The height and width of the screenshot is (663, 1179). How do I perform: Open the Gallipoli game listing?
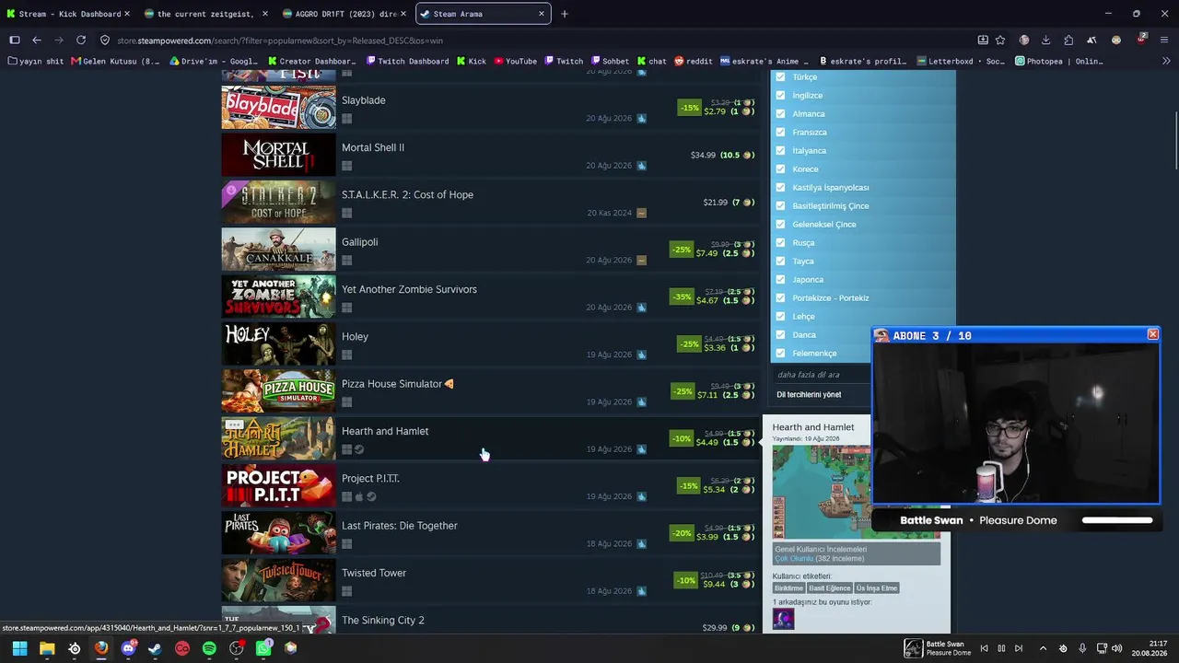491,250
